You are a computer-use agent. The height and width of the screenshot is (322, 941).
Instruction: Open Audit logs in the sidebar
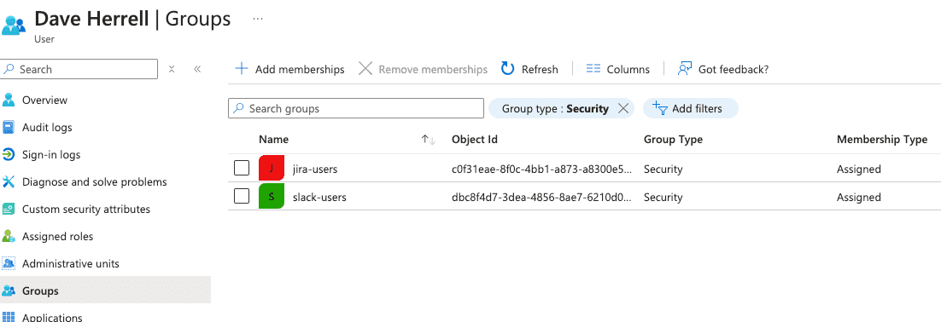[47, 128]
